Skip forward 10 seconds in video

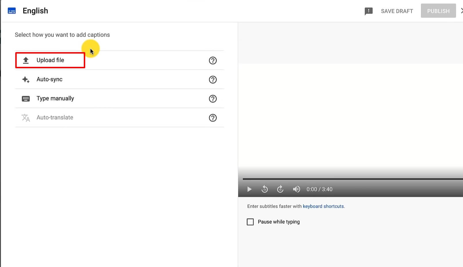[x=280, y=189]
